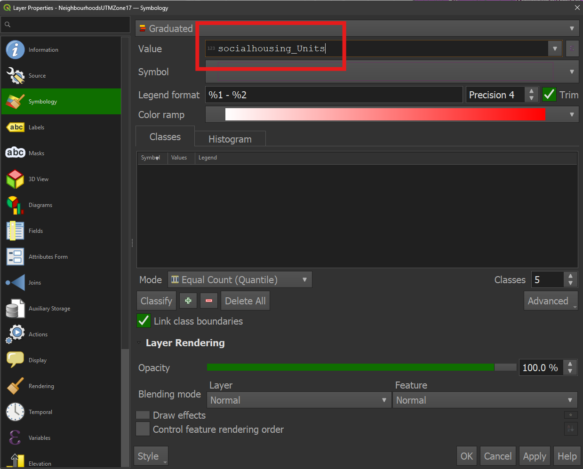Open the Joins section icon
Screen dimensions: 583x469
(x=15, y=282)
